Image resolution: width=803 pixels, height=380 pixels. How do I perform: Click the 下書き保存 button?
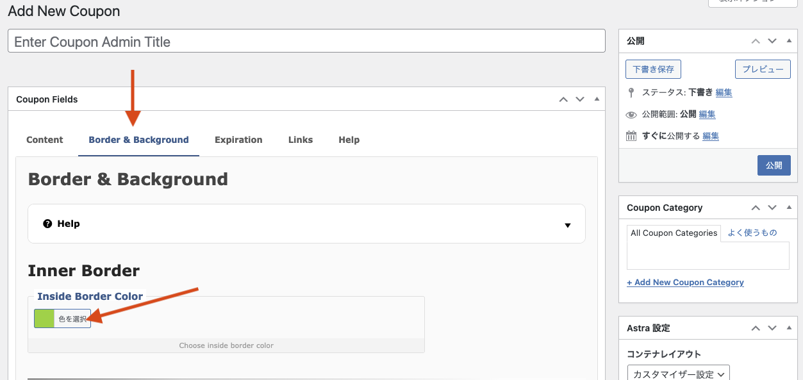pos(653,69)
